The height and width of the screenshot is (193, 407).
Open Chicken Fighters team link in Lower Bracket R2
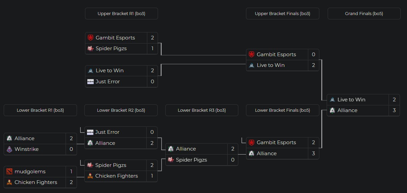[x=116, y=176]
